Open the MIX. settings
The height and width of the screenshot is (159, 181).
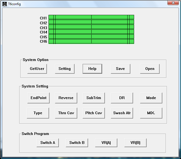(151, 113)
